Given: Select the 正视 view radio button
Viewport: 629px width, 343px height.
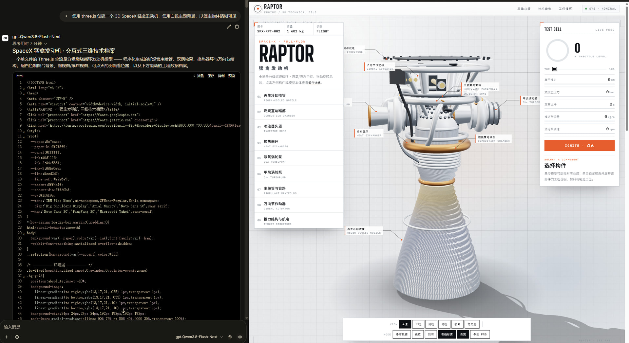Looking at the screenshot, I should coord(418,324).
